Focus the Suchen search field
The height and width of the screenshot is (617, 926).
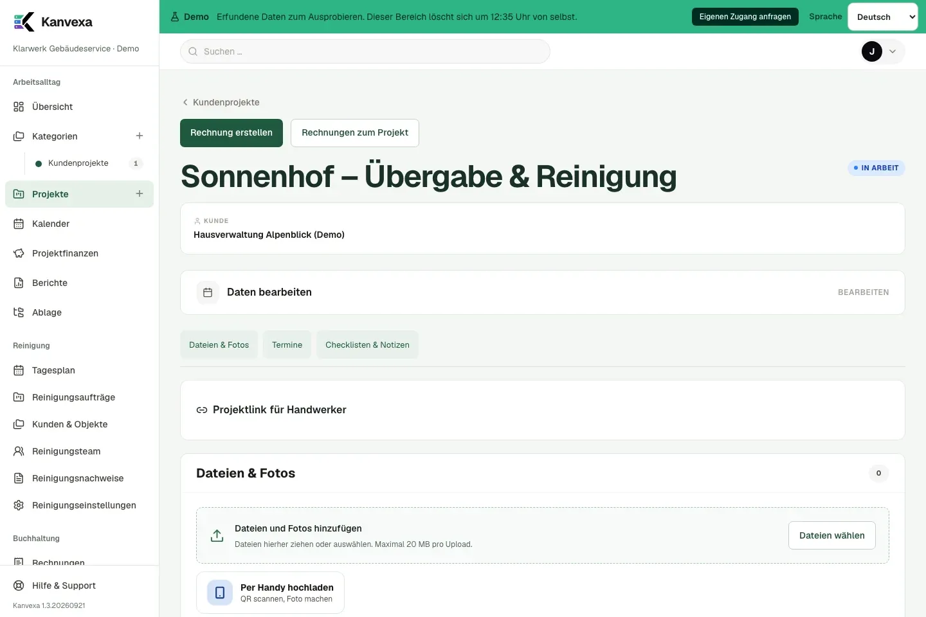click(x=365, y=51)
